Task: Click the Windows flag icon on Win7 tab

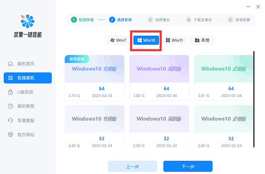Action: (112, 40)
